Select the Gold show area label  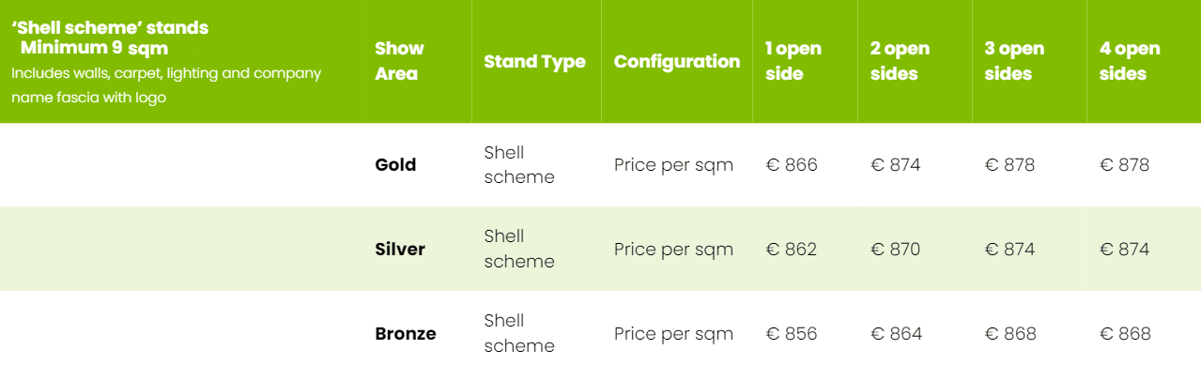pyautogui.click(x=395, y=165)
